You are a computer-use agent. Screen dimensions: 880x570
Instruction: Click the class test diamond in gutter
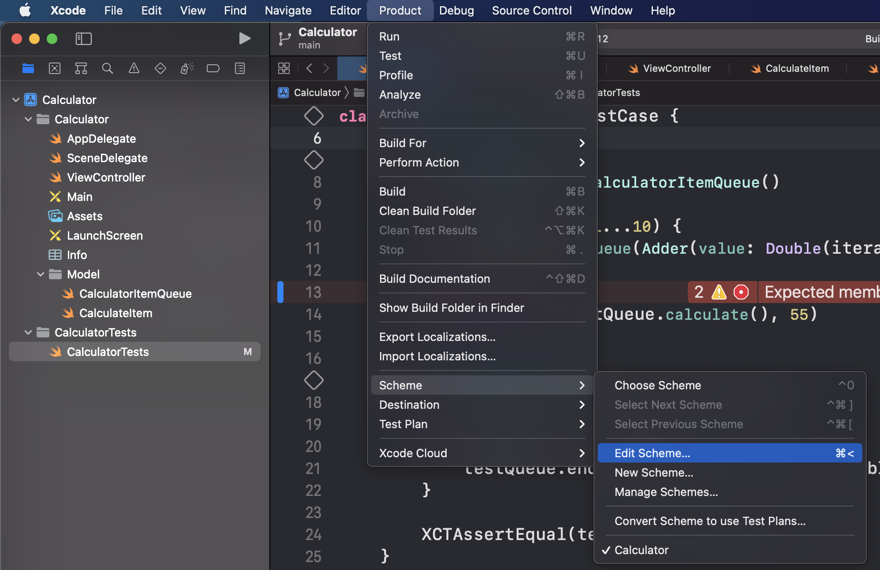point(314,116)
